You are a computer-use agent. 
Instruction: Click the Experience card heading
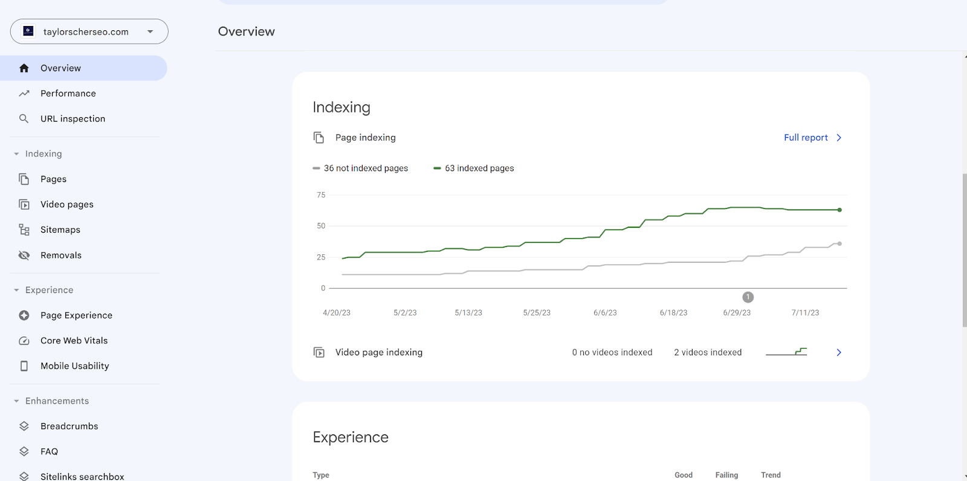351,437
